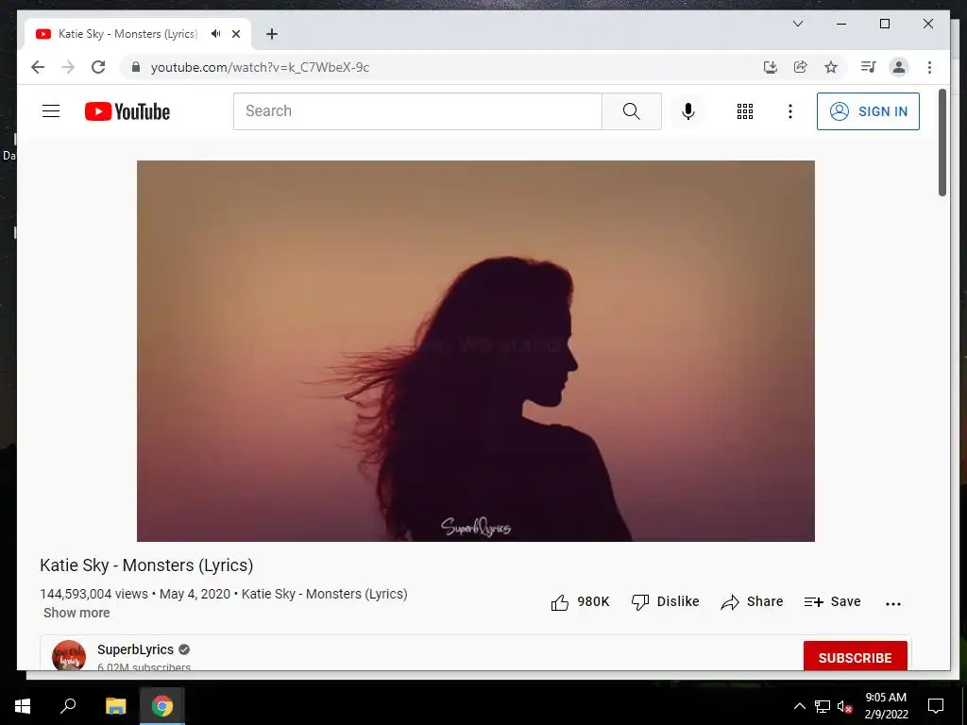Image resolution: width=967 pixels, height=725 pixels.
Task: Open the tab search chevron
Action: 797,24
